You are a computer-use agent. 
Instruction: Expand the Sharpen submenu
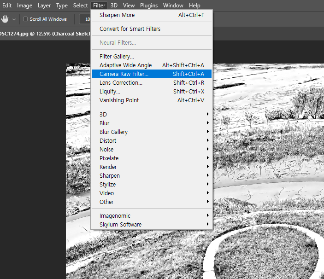pos(152,175)
